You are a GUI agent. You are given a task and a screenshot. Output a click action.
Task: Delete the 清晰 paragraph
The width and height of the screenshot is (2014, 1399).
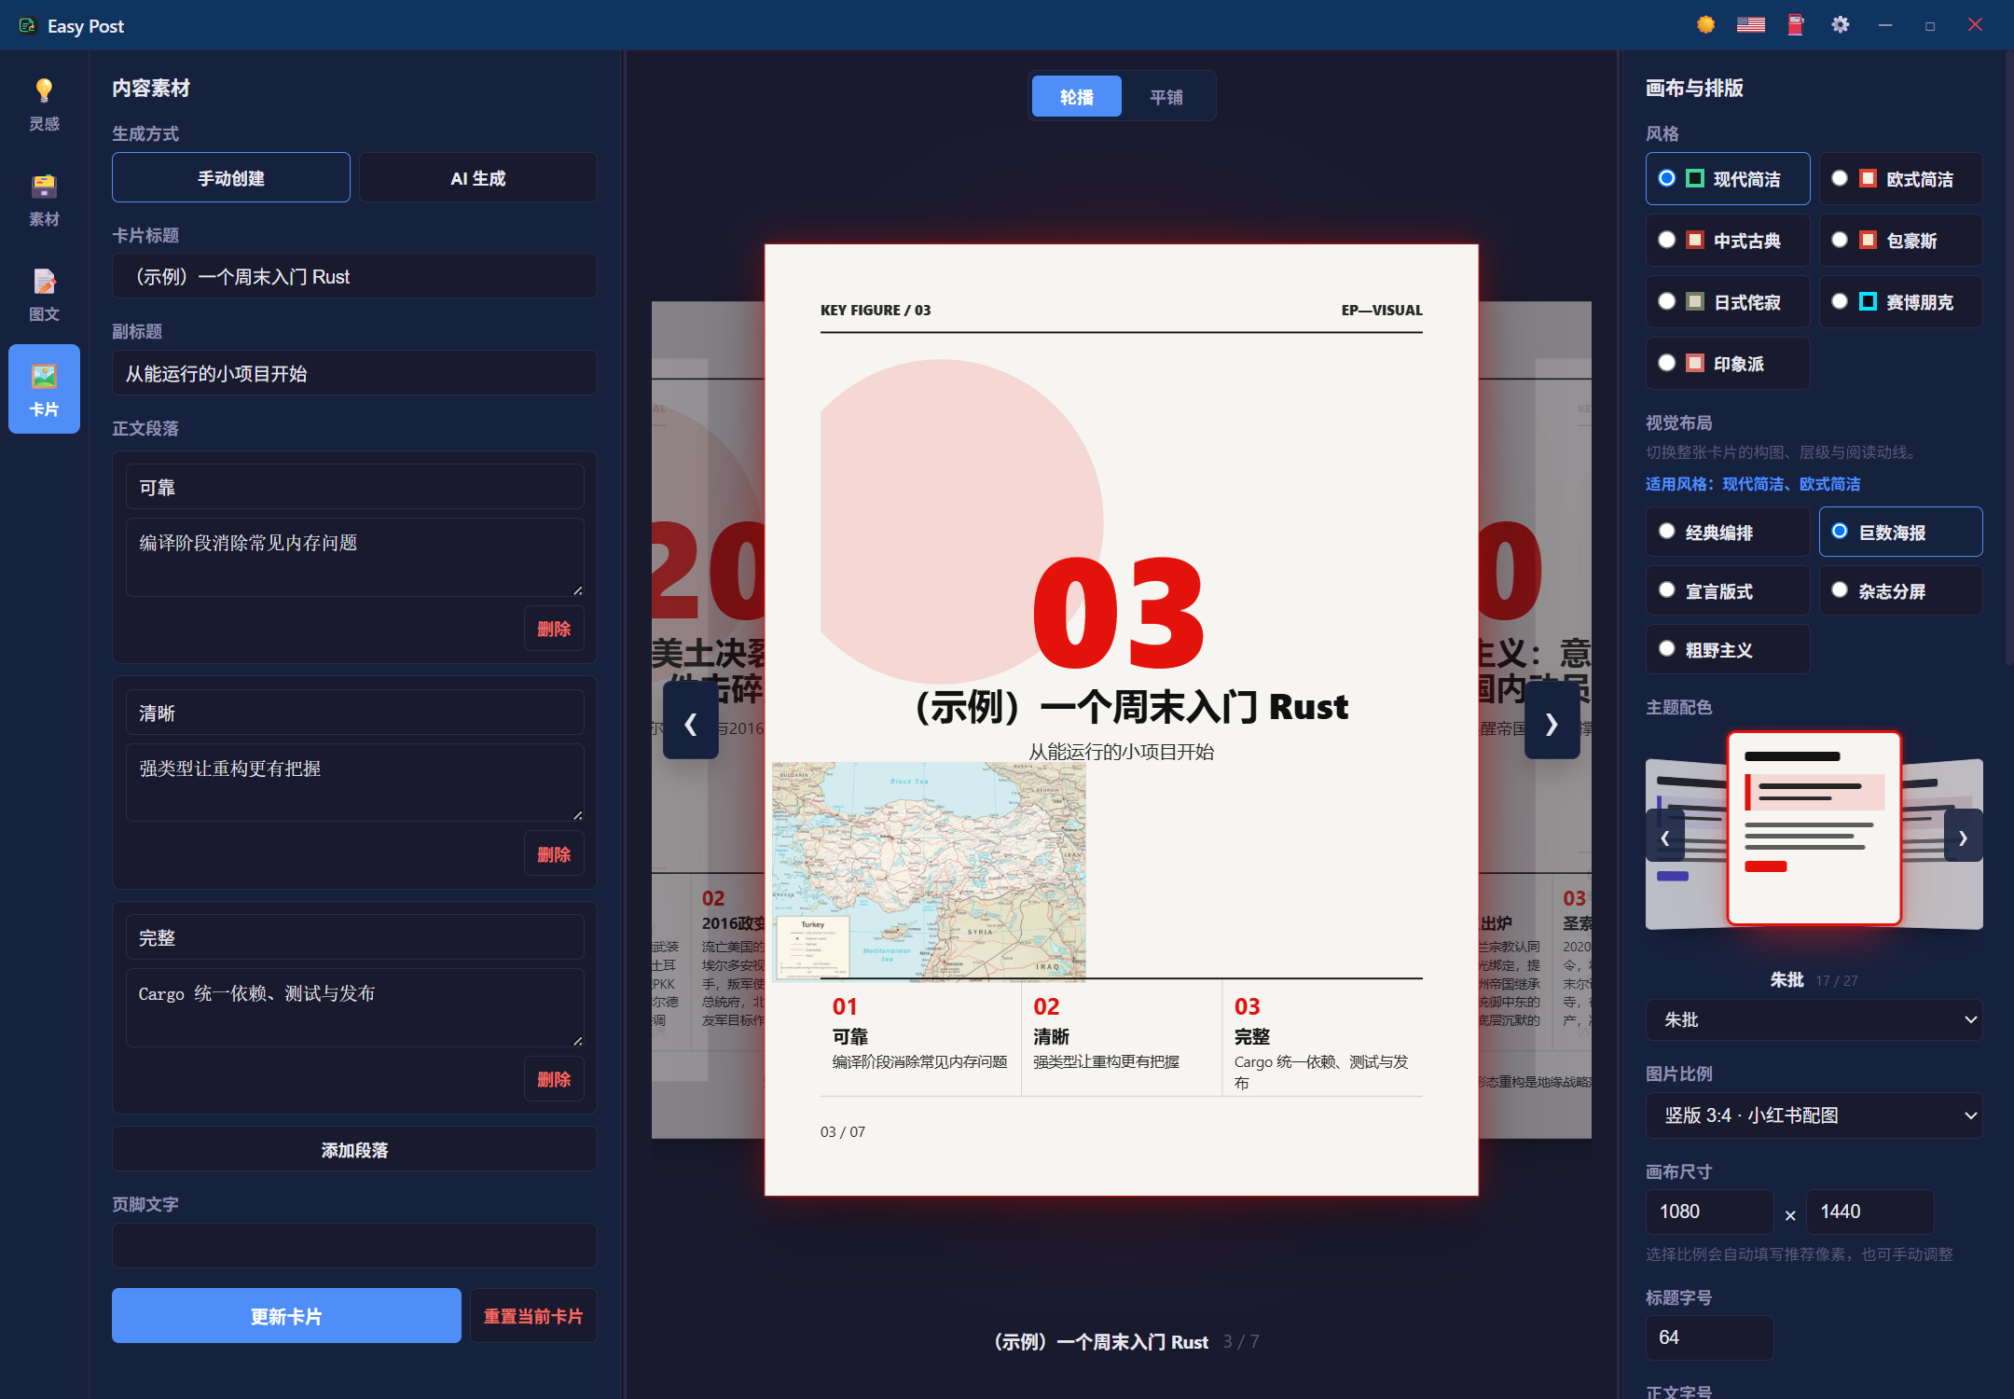point(554,854)
